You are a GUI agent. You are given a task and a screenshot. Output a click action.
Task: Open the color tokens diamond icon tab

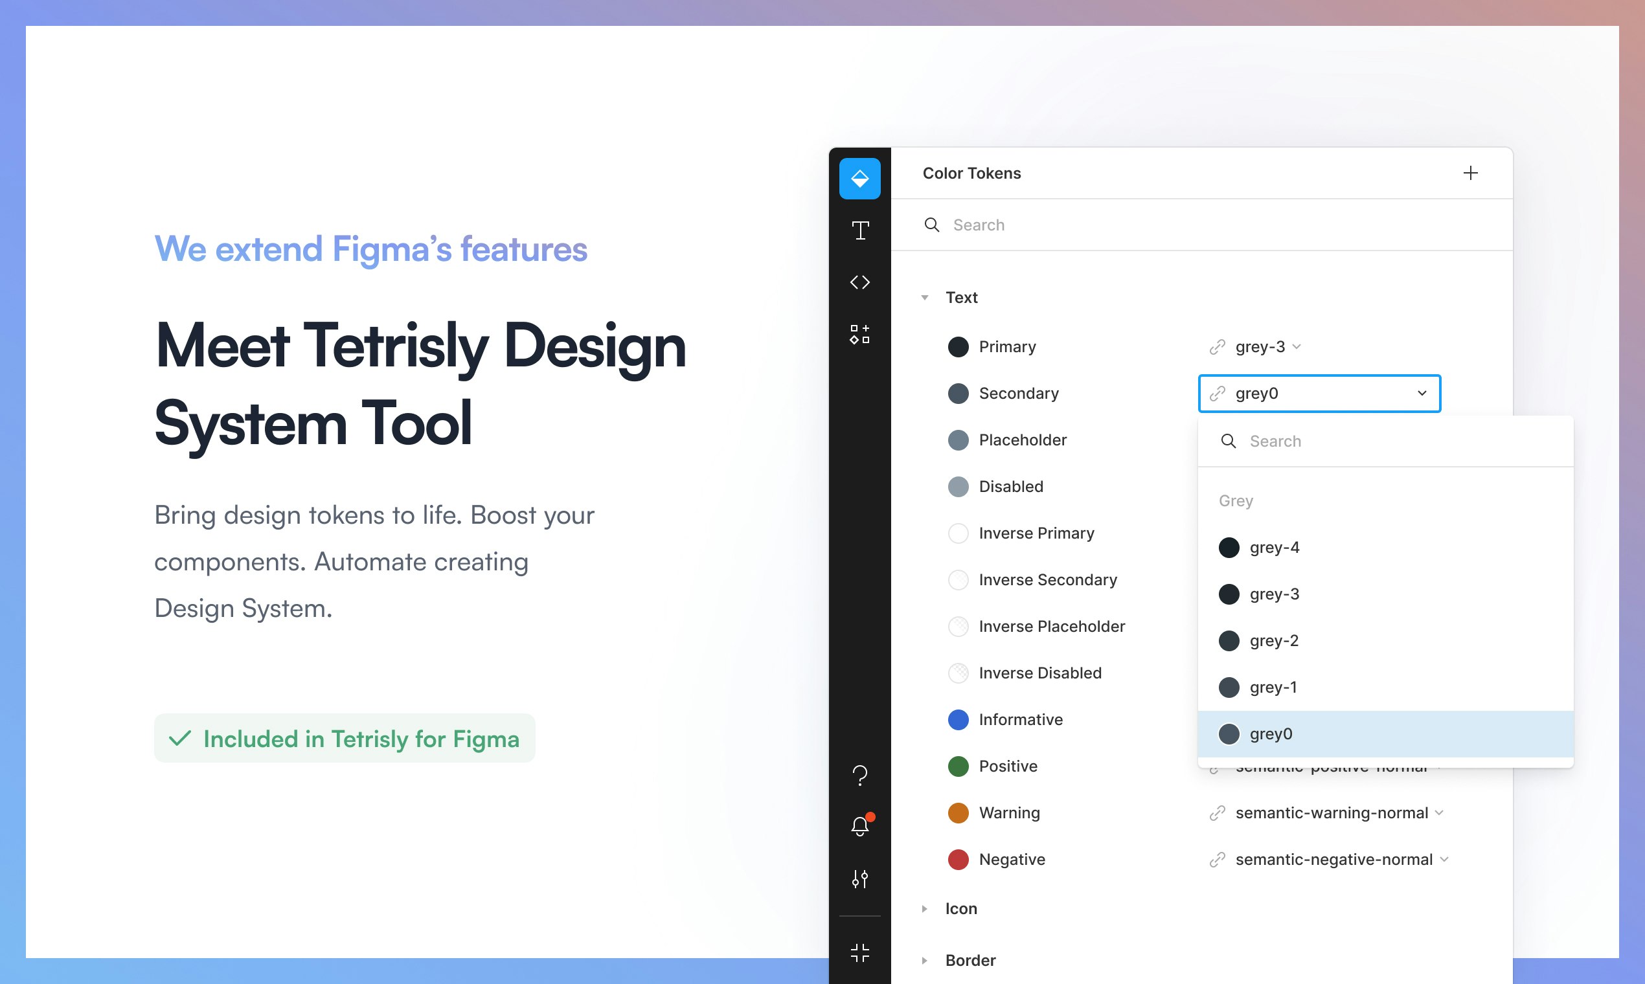click(859, 179)
